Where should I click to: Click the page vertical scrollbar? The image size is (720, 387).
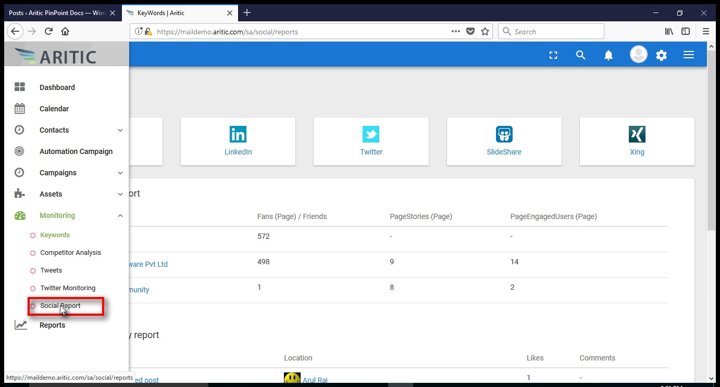(712, 140)
